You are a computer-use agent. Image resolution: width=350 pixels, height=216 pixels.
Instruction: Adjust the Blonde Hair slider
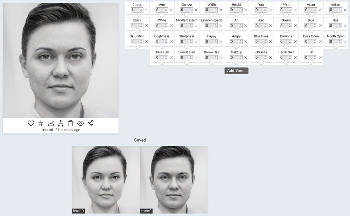(187, 62)
